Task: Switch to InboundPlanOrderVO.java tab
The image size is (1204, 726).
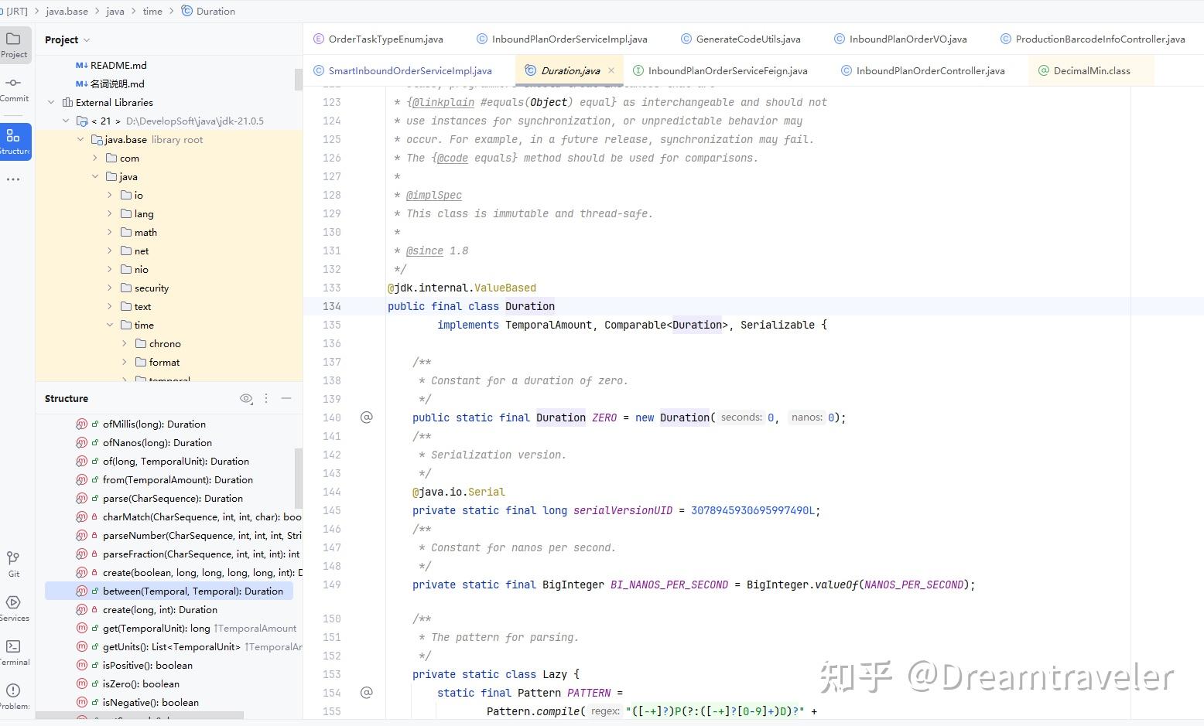Action: click(901, 39)
